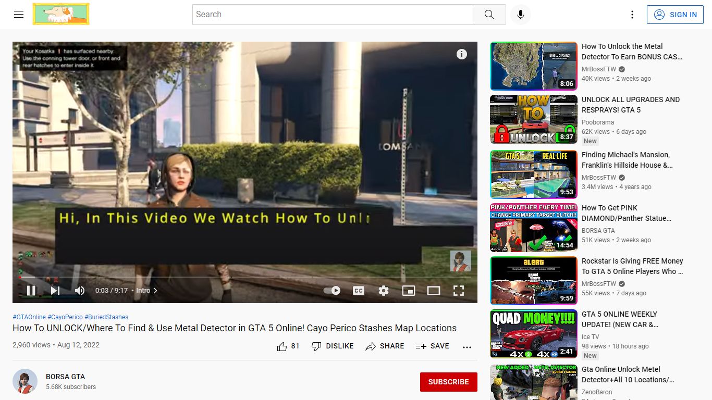Click the channel watermark in the video
The height and width of the screenshot is (400, 712).
tap(461, 261)
